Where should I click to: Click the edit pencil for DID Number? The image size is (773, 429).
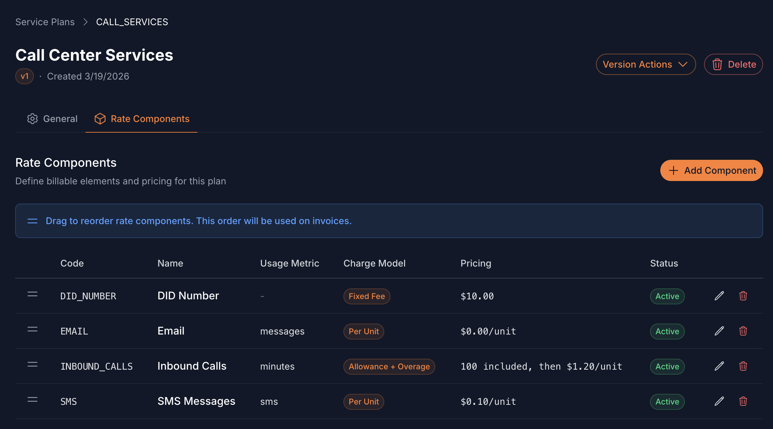[x=719, y=296]
